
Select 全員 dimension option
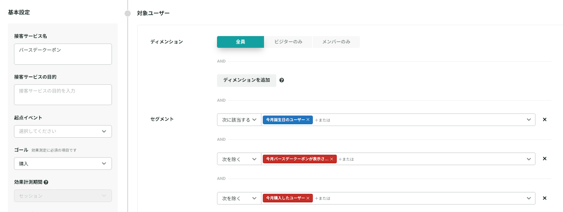pyautogui.click(x=240, y=42)
